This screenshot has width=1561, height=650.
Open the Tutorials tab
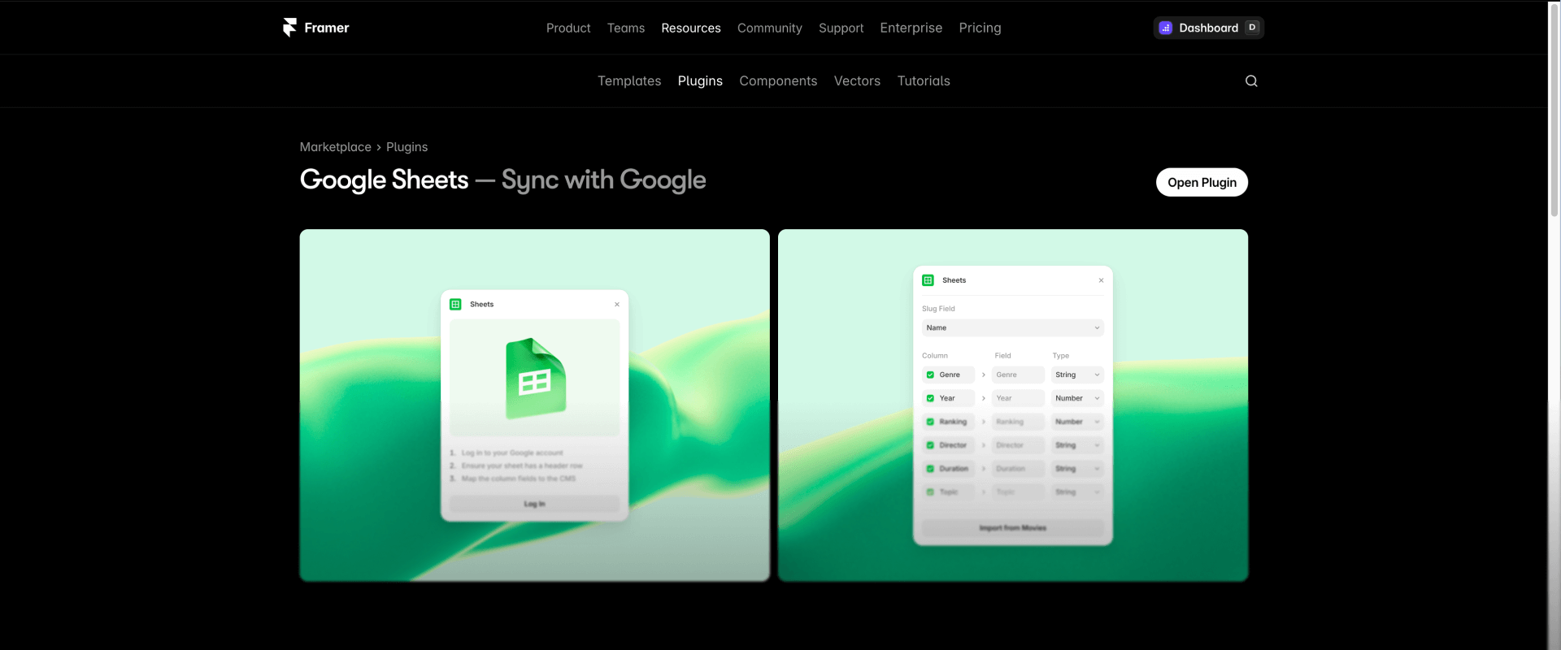tap(924, 81)
